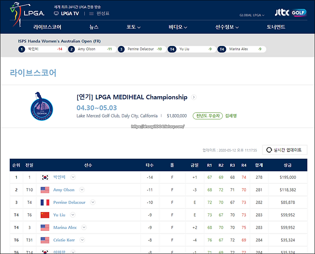Viewport: 315px width, 254px height.
Task: Click the USA flag beside Amy Olson
Action: pos(45,190)
